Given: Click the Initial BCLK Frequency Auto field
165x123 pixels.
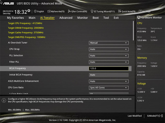Looking at the screenshot, I should tap(109, 75).
